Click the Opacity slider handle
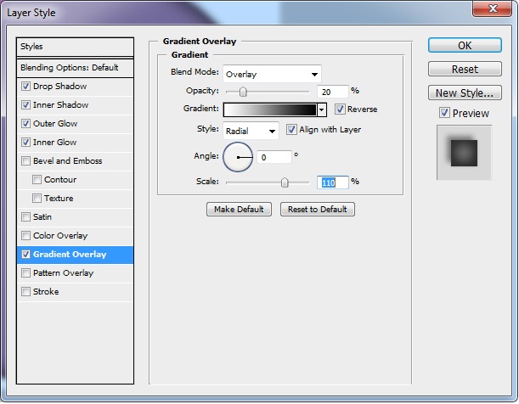This screenshot has height=404, width=519. point(243,92)
